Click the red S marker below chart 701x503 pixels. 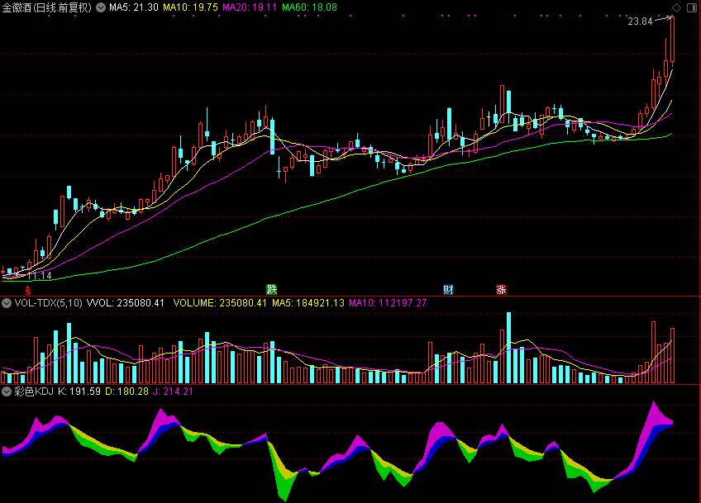[28, 291]
